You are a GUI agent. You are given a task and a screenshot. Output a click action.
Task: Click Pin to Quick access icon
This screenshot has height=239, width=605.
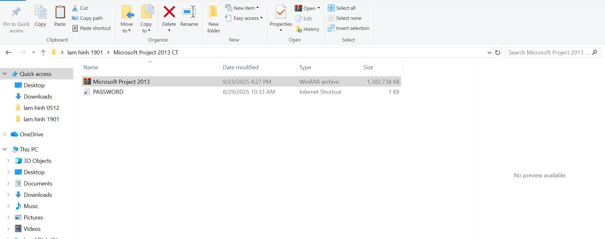[x=16, y=13]
